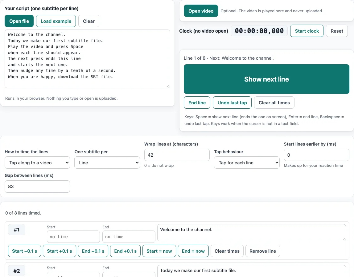The height and width of the screenshot is (277, 354).
Task: Clear the script text
Action: (89, 21)
